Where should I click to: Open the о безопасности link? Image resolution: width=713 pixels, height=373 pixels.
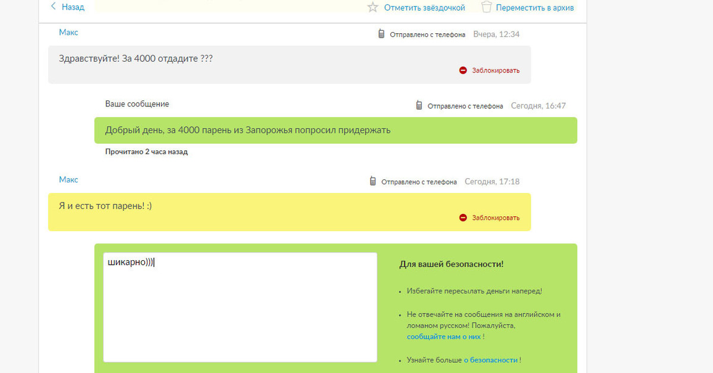coord(490,360)
